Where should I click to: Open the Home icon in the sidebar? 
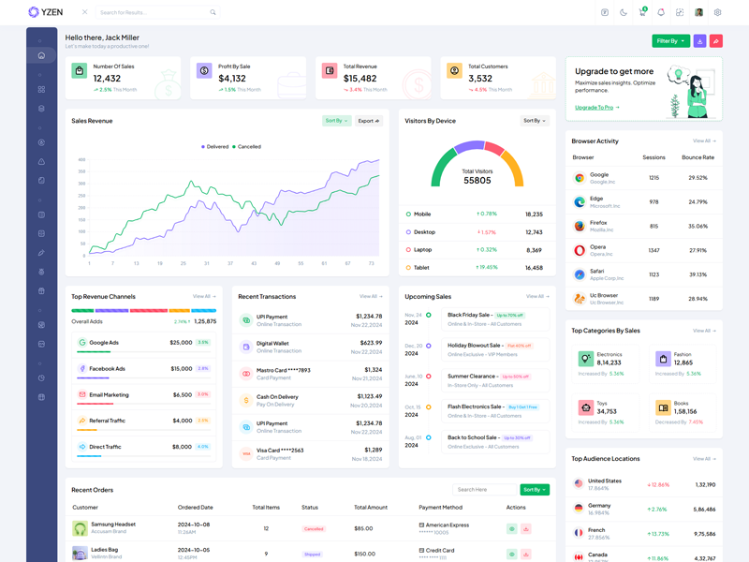click(x=41, y=55)
